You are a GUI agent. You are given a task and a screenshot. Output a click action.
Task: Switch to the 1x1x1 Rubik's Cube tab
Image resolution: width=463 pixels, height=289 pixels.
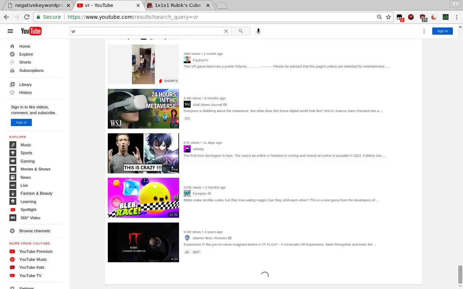pos(177,5)
